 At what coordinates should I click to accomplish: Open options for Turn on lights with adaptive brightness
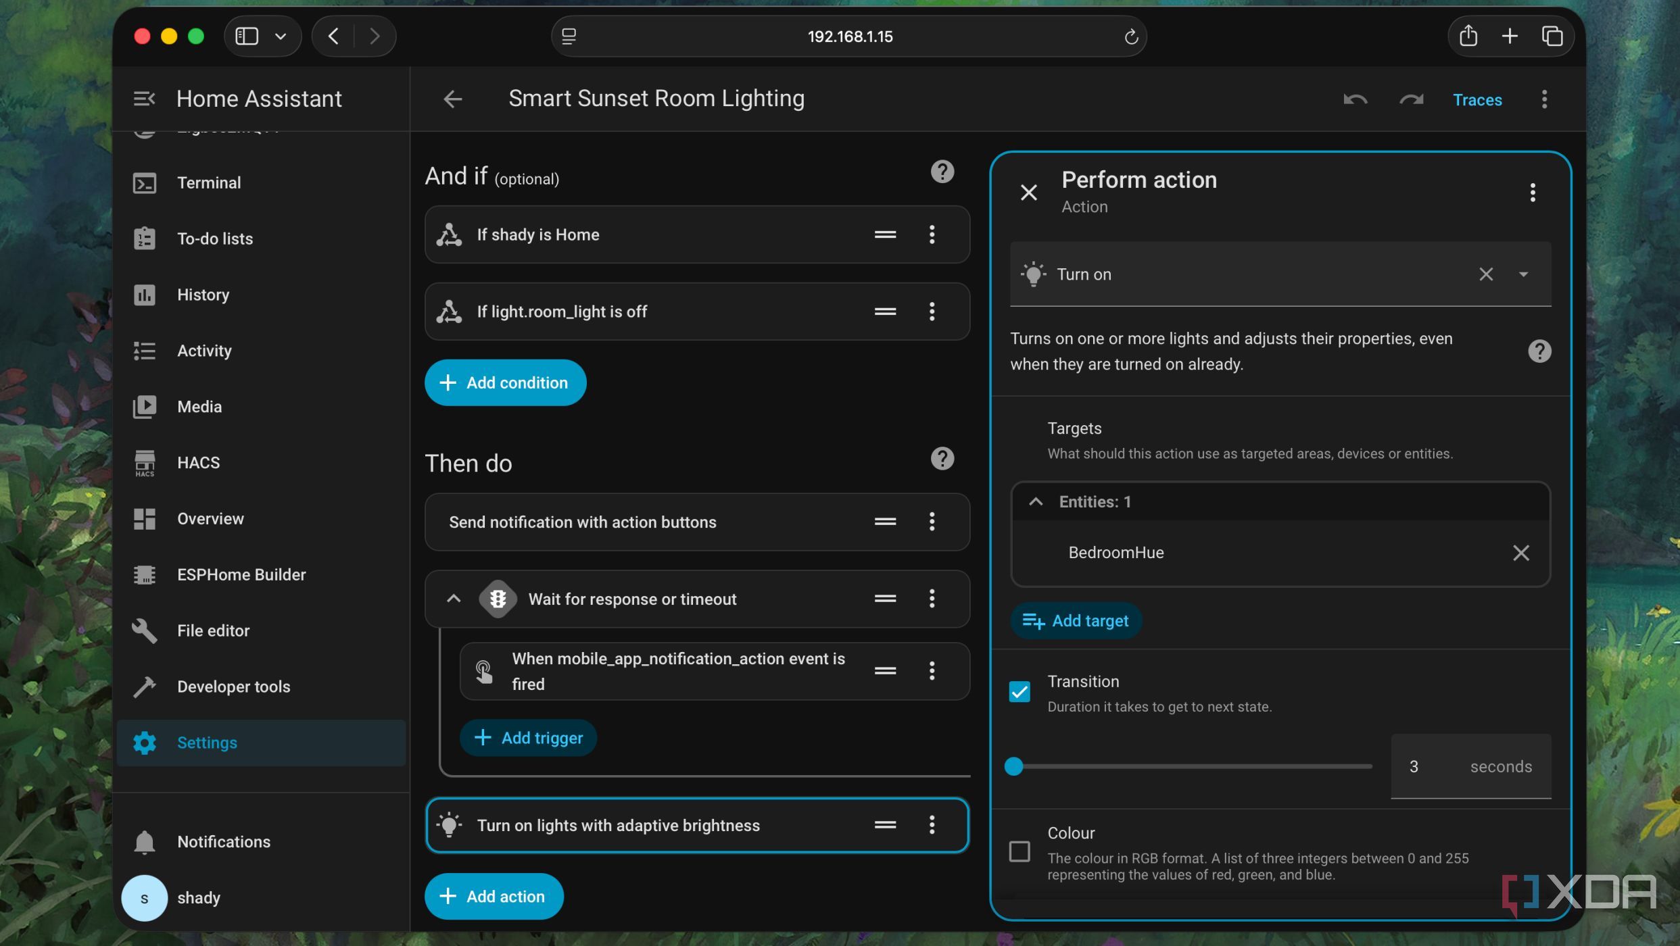pyautogui.click(x=932, y=825)
